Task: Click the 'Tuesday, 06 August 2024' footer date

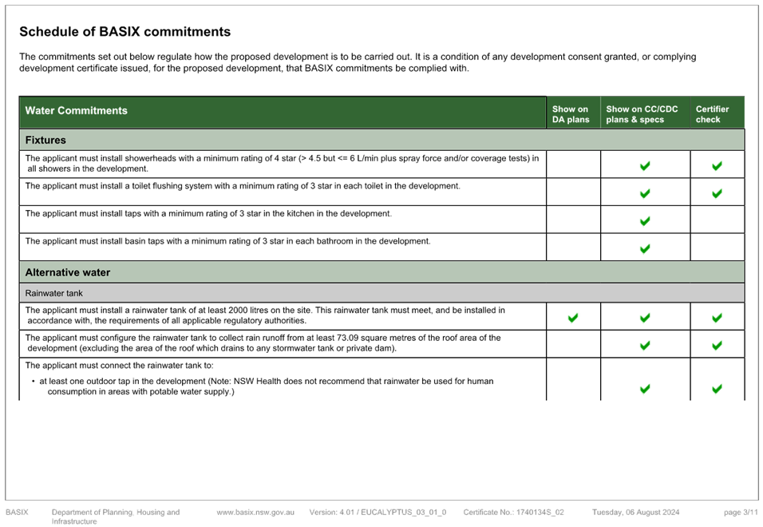Action: pyautogui.click(x=635, y=513)
